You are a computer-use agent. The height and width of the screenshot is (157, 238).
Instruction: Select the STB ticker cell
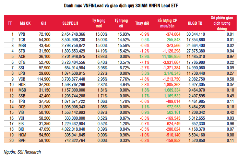point(22,51)
